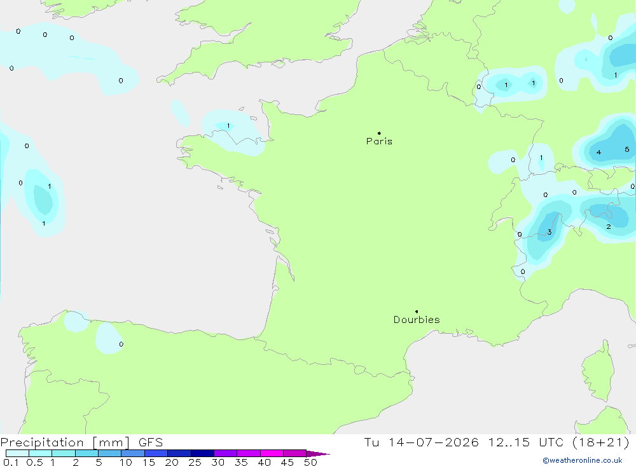Click the legend label '20'
Image resolution: width=636 pixels, height=466 pixels.
172,462
